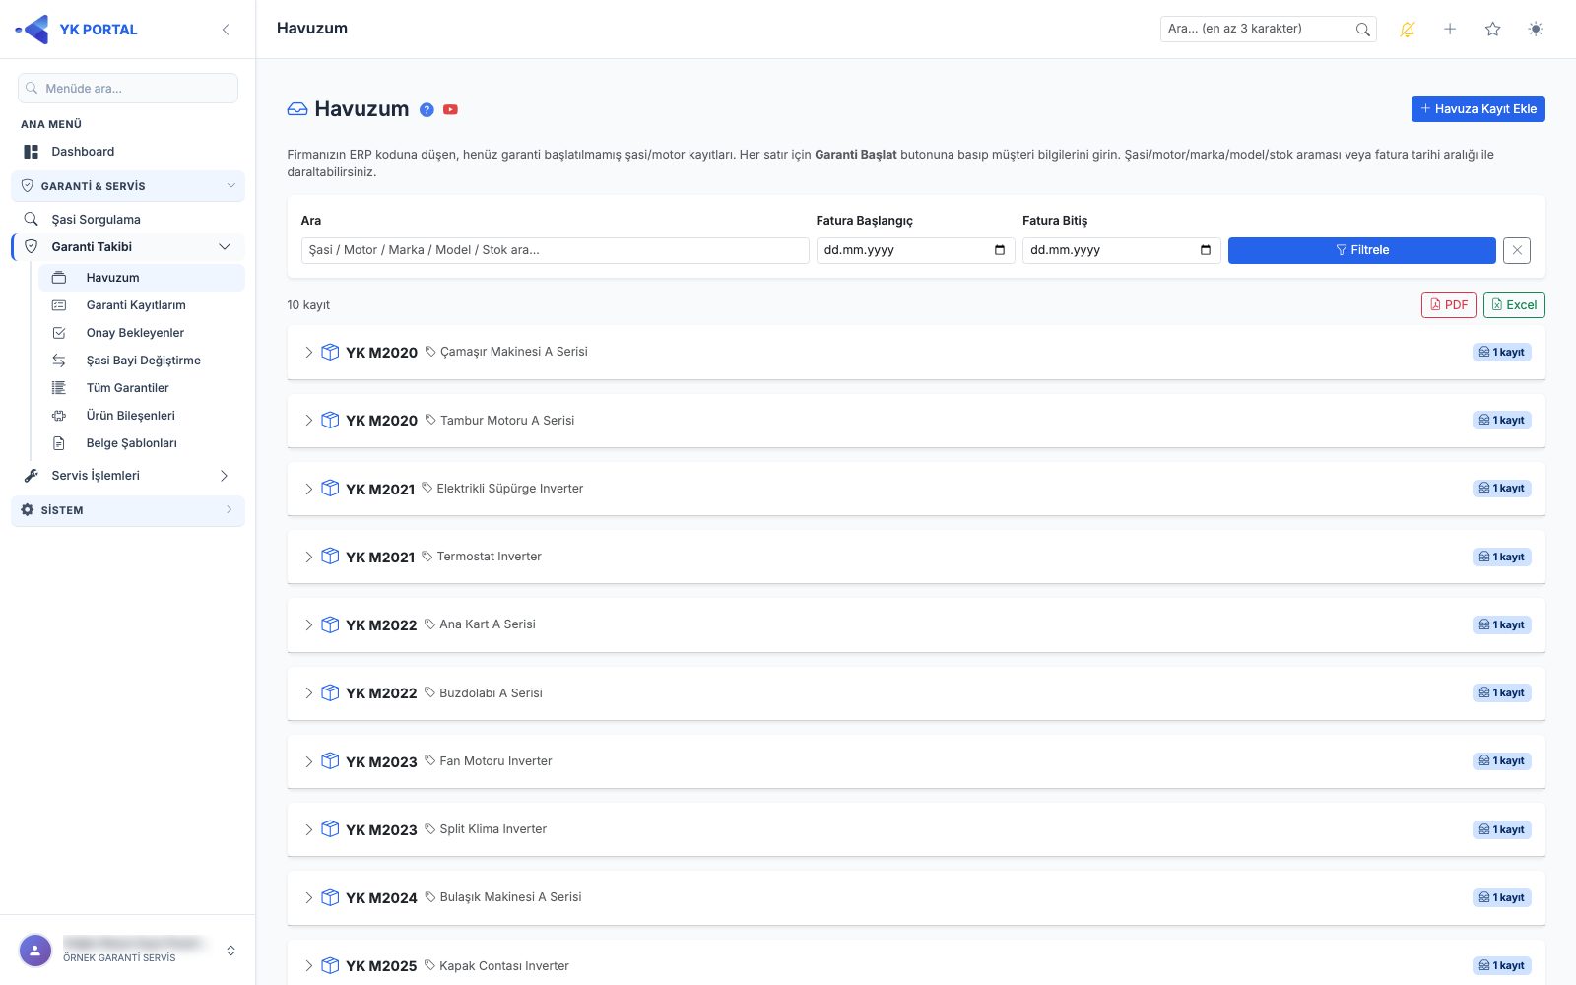Export list to Excel
This screenshot has width=1576, height=985.
click(1514, 305)
